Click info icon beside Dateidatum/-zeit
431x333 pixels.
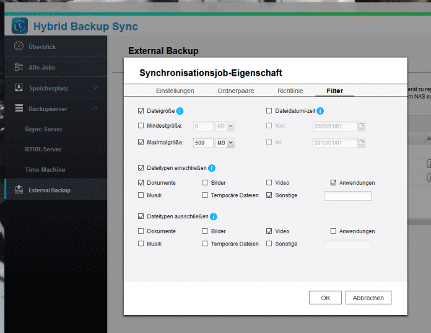(320, 111)
